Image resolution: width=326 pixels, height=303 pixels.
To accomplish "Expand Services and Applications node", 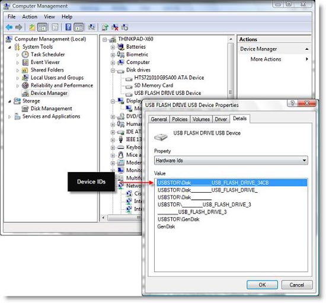I will (9, 117).
